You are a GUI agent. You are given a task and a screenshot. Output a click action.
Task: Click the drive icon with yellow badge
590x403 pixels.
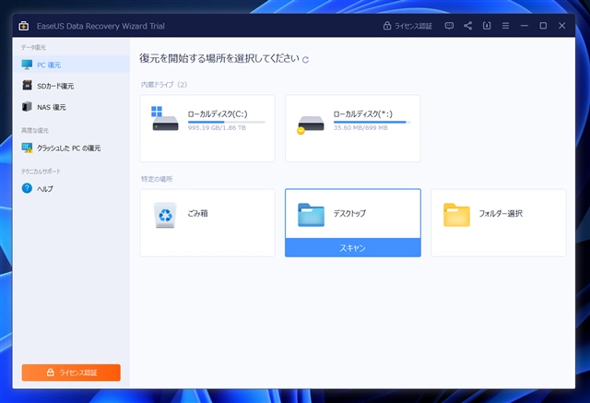(310, 124)
